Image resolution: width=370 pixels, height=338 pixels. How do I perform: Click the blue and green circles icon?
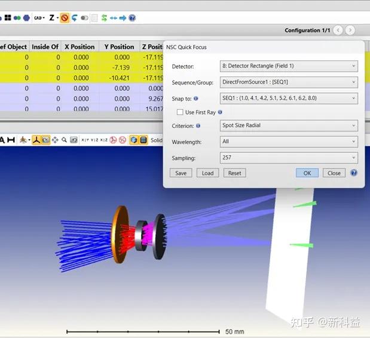pyautogui.click(x=17, y=18)
